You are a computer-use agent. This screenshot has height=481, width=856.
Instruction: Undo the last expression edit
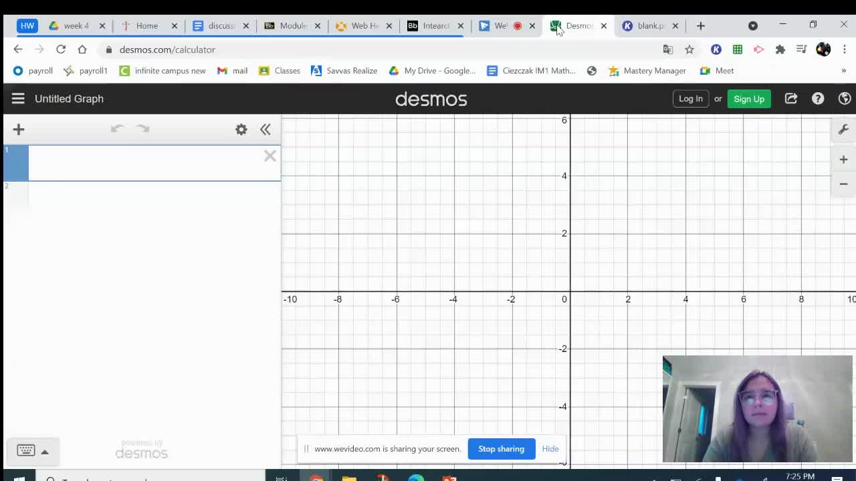pyautogui.click(x=118, y=129)
